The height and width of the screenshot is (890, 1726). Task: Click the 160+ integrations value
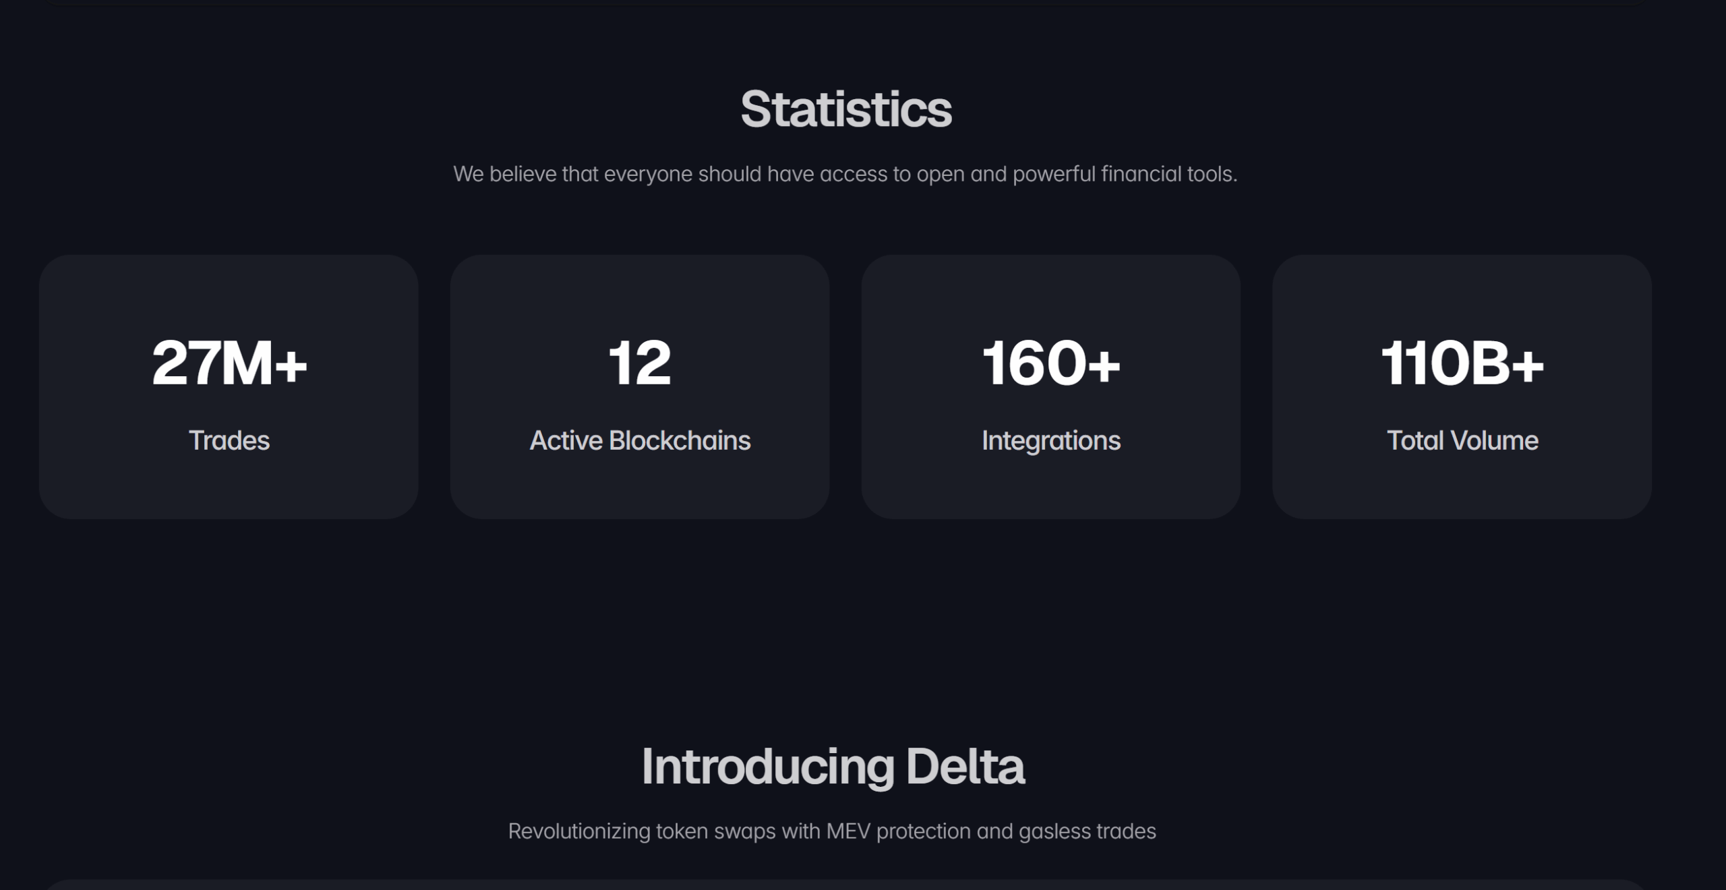point(1051,363)
